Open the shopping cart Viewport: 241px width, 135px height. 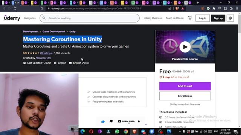click(190, 18)
